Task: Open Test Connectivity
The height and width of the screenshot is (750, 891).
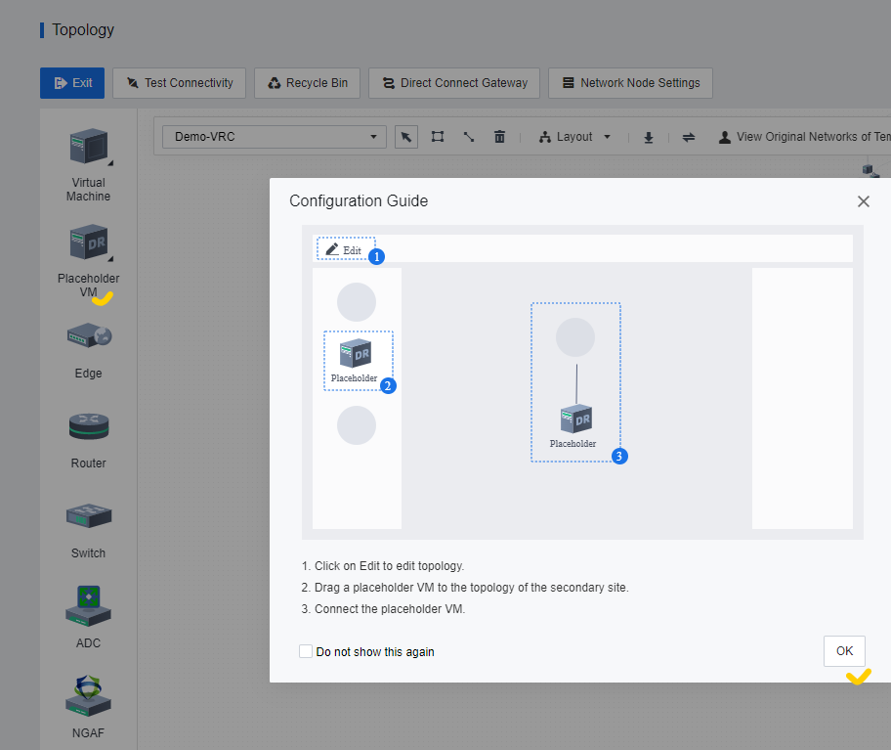Action: [x=179, y=83]
